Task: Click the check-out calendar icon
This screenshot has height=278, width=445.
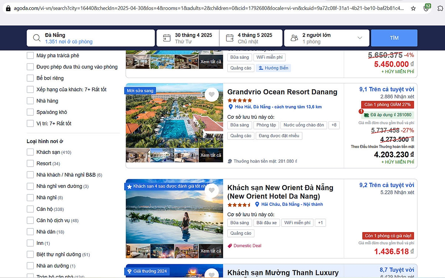Action: (x=230, y=38)
